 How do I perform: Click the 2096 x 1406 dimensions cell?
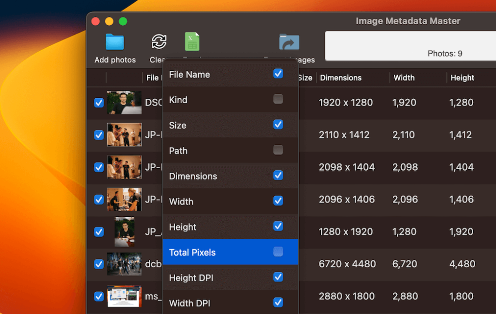pos(347,200)
